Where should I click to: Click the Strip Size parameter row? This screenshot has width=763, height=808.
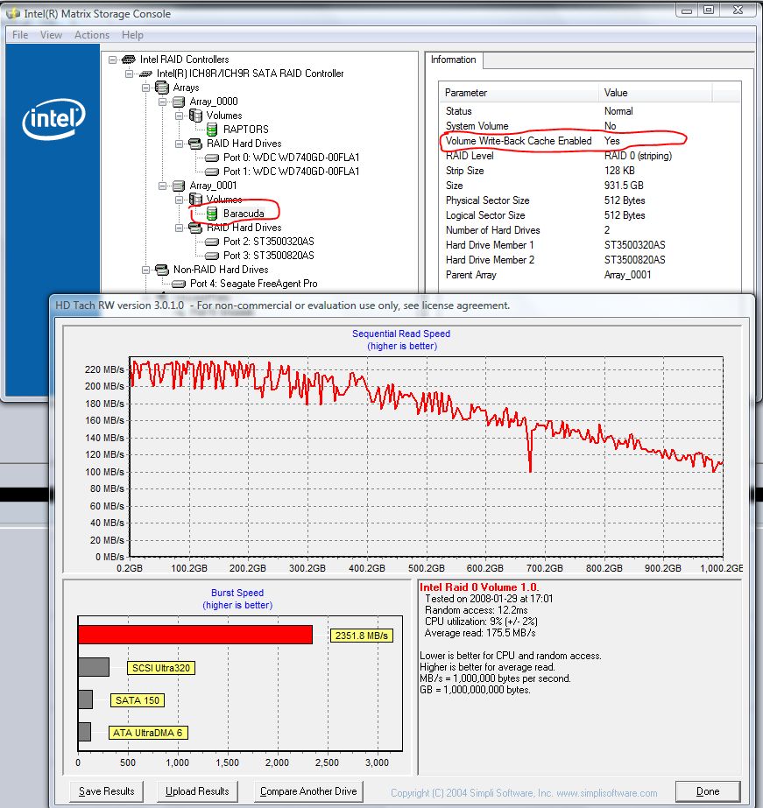pyautogui.click(x=590, y=171)
